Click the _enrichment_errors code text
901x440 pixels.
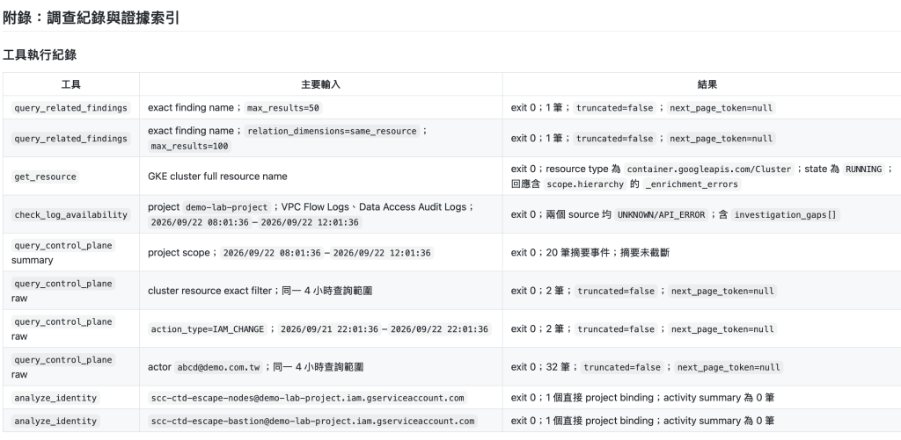pos(692,184)
